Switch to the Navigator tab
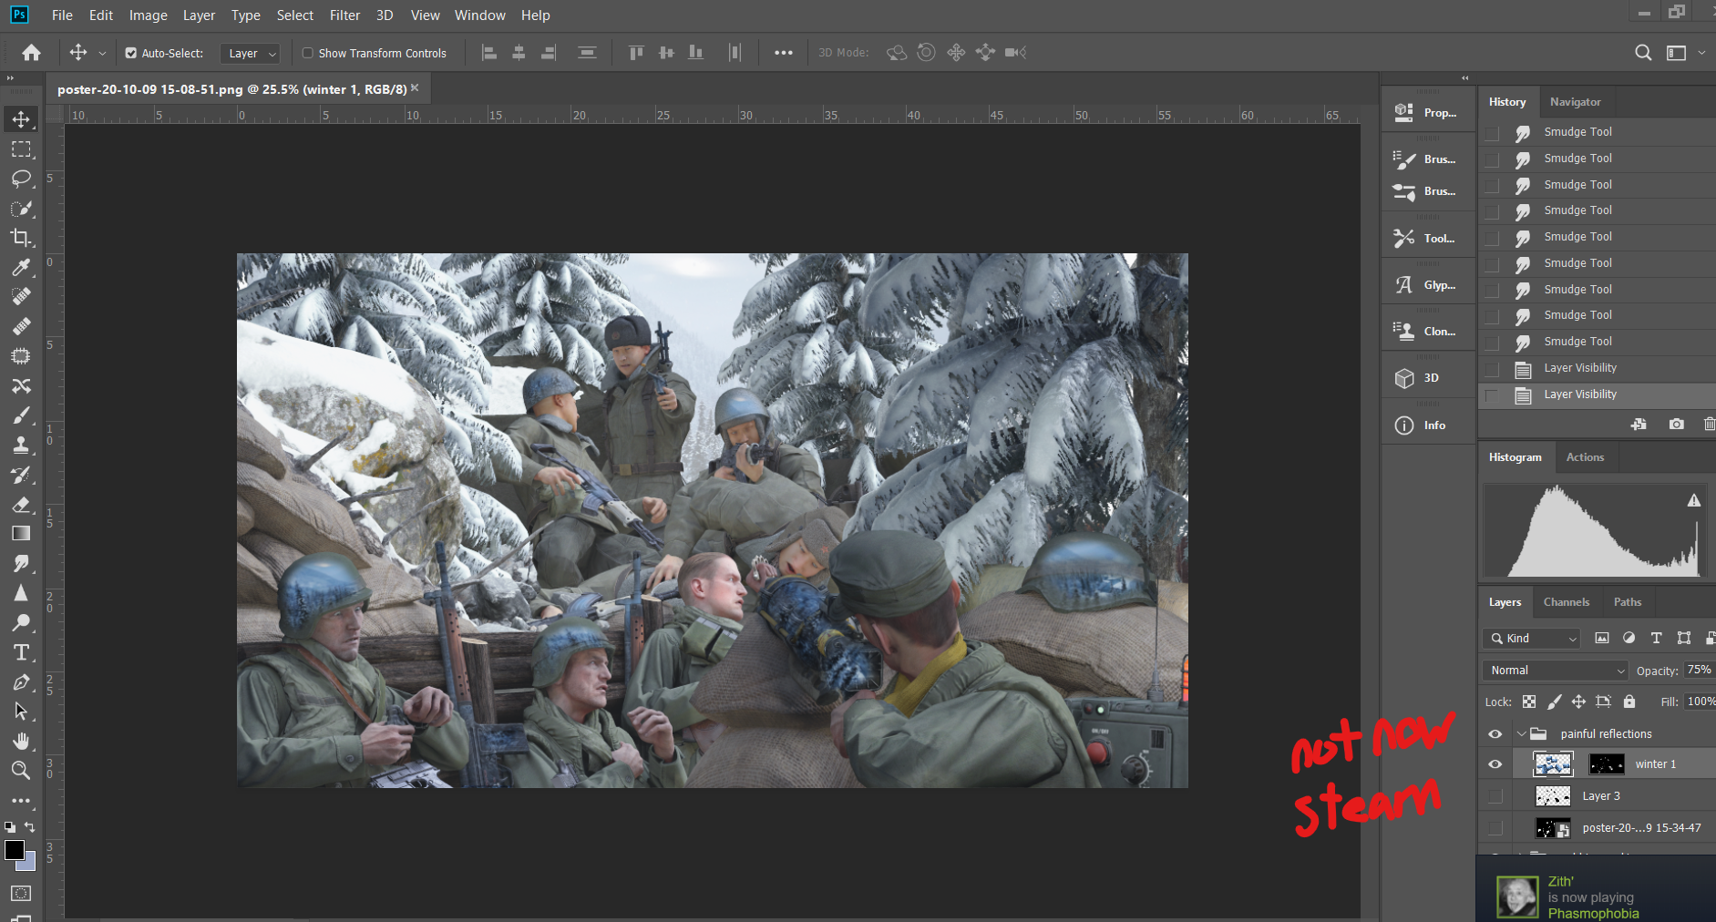 [x=1575, y=102]
